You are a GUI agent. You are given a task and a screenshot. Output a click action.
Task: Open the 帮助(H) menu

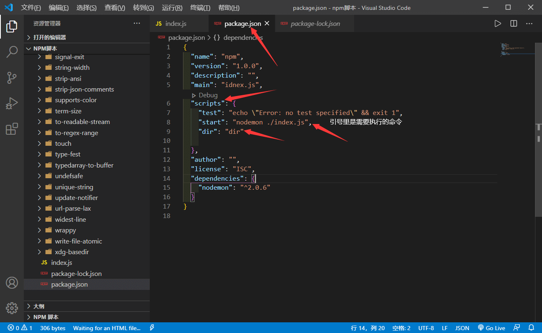click(x=229, y=8)
